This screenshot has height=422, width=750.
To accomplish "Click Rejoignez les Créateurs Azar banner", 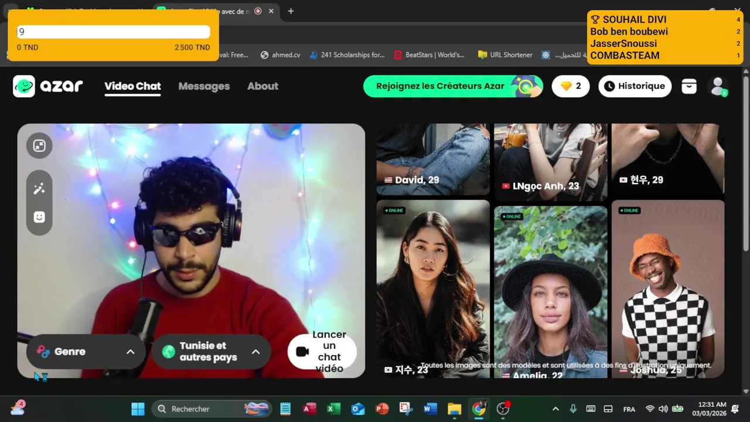I will pyautogui.click(x=454, y=86).
